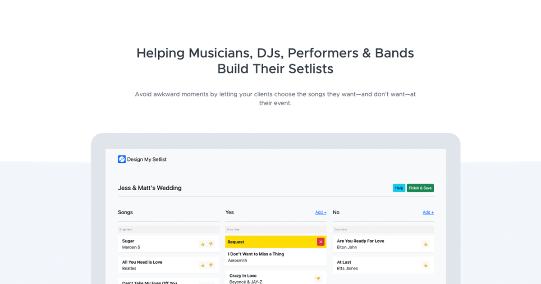Dismiss the yellow Request card
541x284 pixels.
321,242
